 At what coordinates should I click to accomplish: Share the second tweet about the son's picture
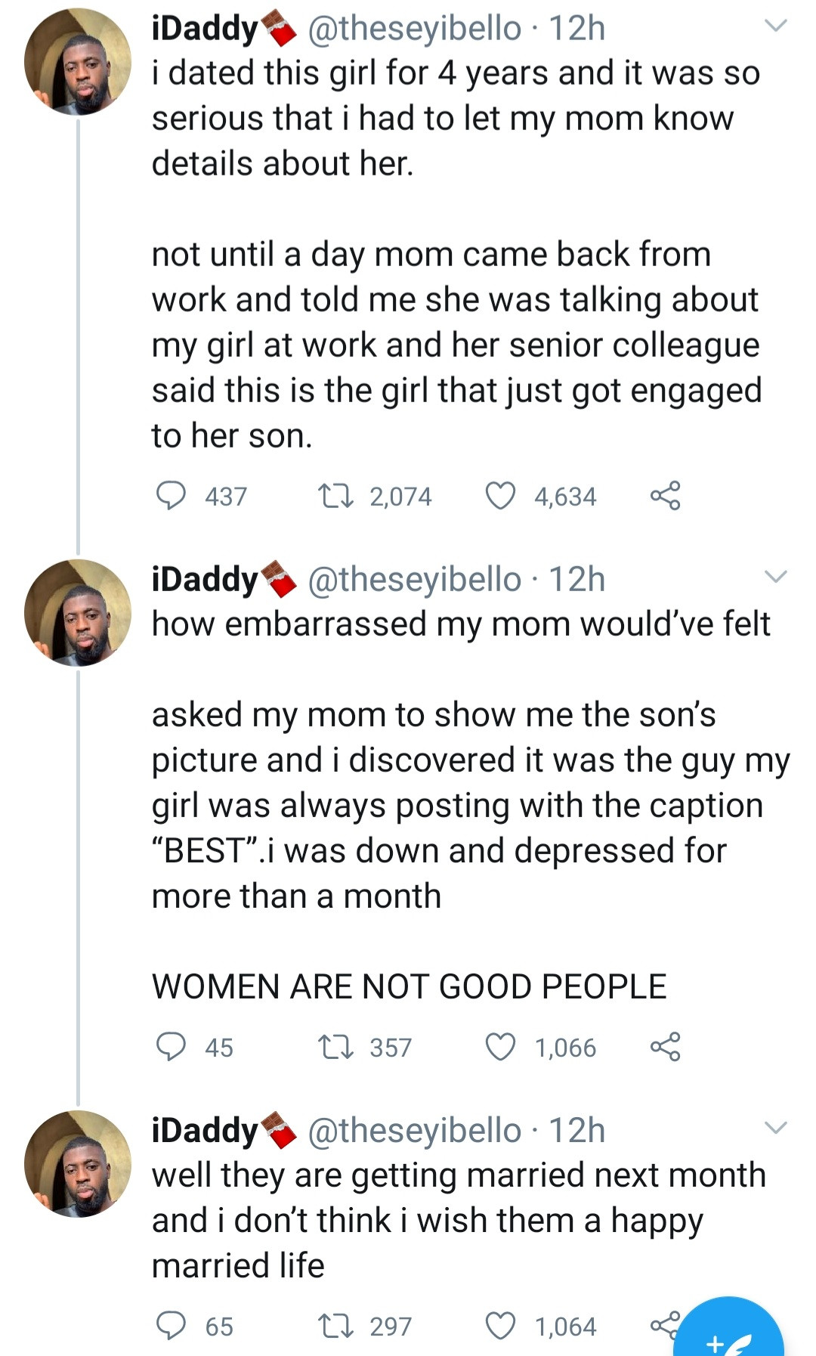pyautogui.click(x=665, y=1047)
